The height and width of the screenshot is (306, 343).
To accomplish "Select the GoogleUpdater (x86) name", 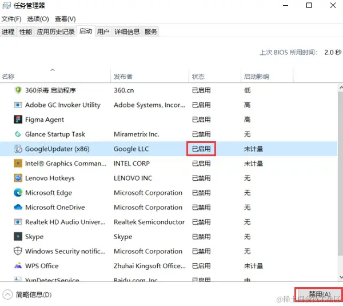I will (x=57, y=149).
